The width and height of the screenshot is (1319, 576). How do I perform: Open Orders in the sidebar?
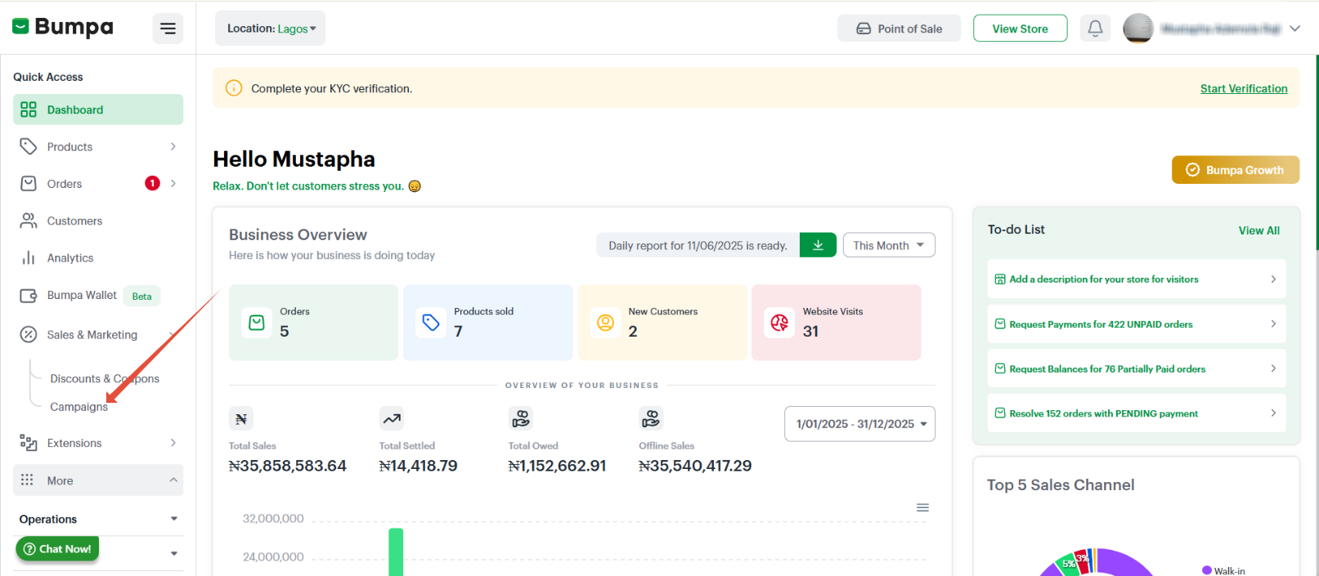[x=65, y=184]
